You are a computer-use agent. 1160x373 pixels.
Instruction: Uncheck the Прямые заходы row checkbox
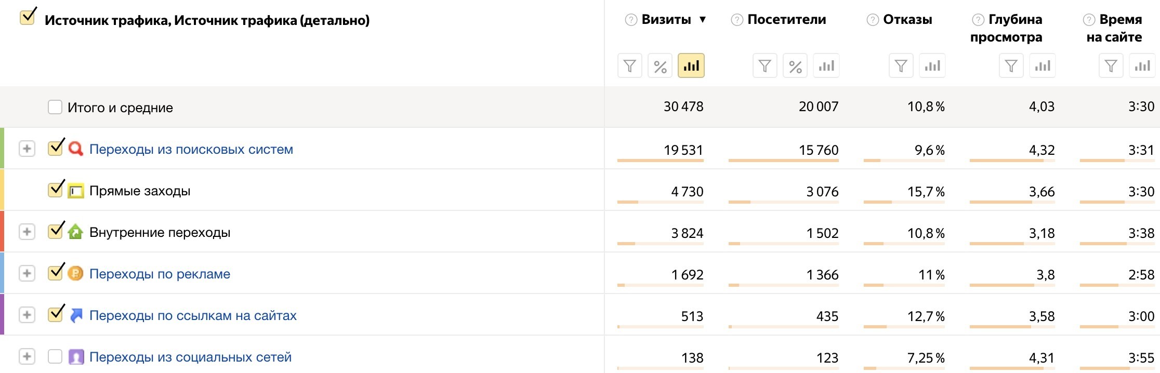tap(56, 189)
